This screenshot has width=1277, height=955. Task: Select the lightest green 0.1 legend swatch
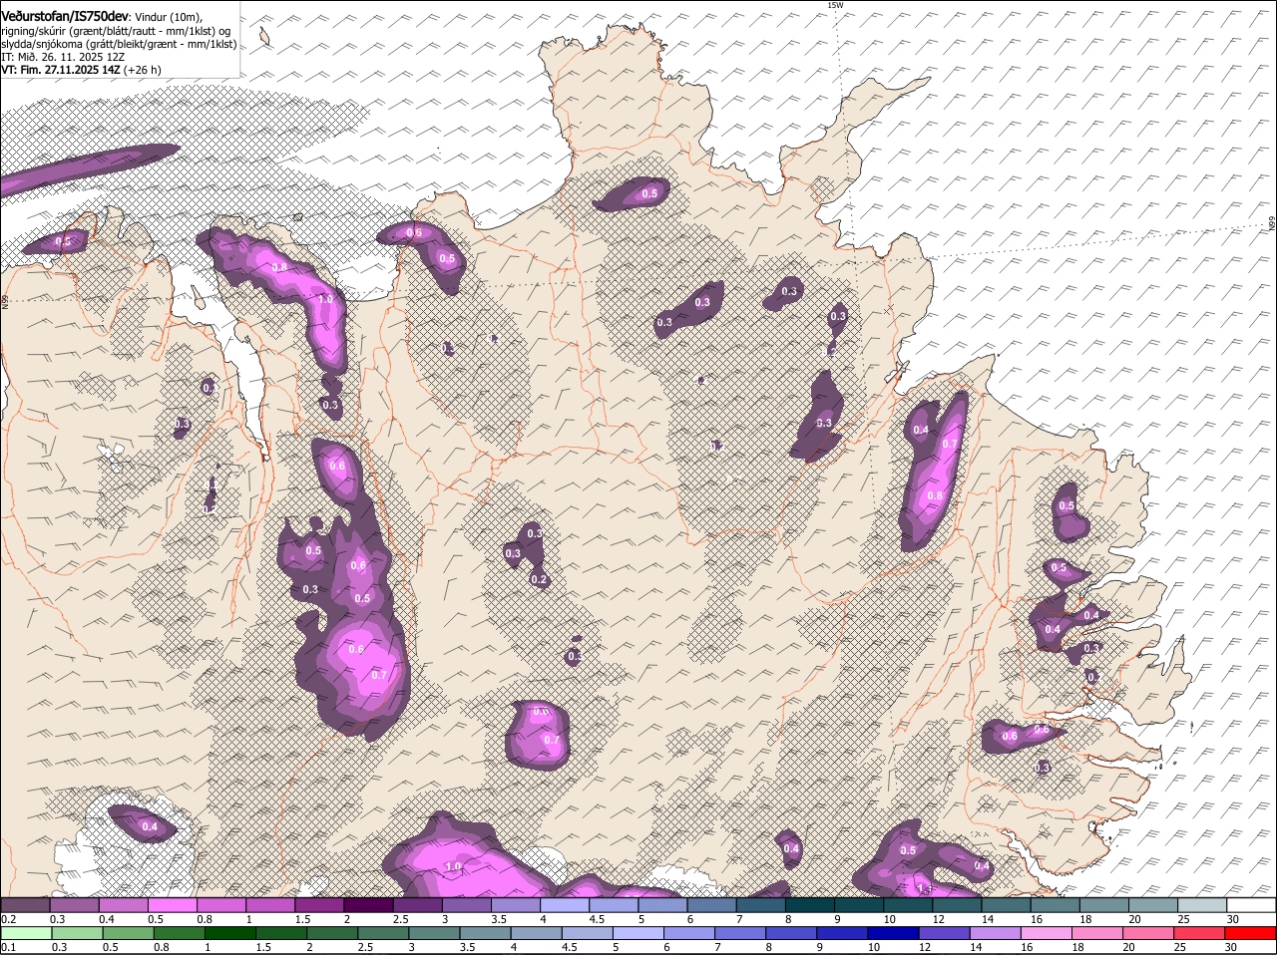coord(26,933)
